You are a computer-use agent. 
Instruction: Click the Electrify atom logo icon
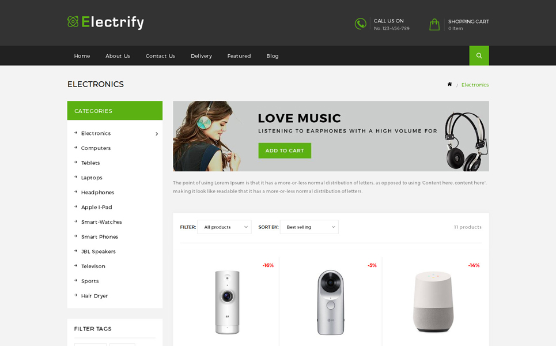click(73, 22)
